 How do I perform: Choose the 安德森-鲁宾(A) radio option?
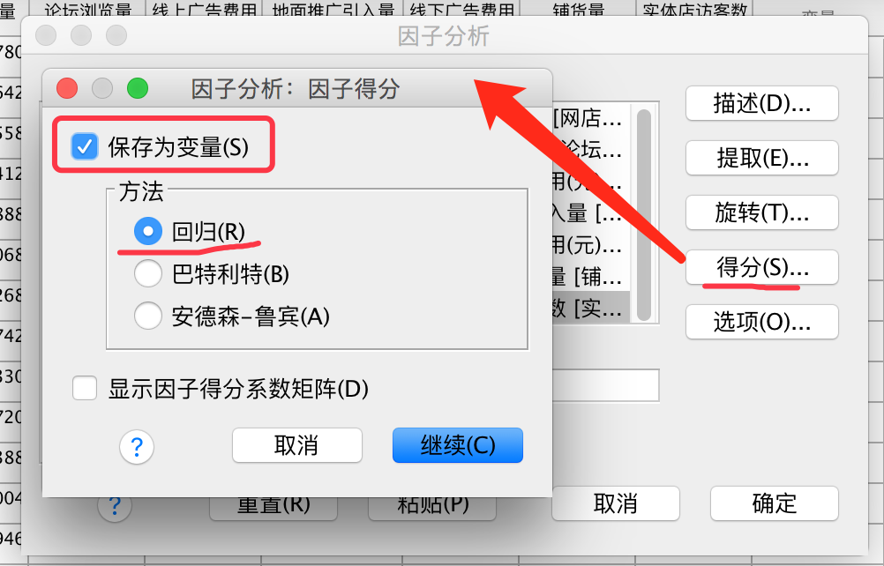tap(147, 316)
